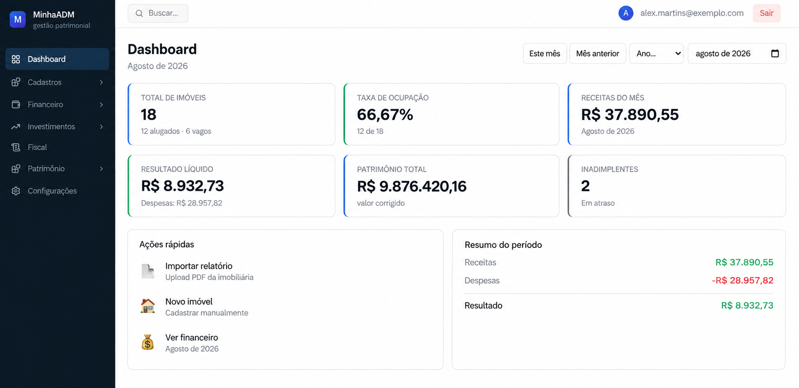The width and height of the screenshot is (799, 388).
Task: Click alex.martins@exemplo.com email text
Action: pos(692,13)
